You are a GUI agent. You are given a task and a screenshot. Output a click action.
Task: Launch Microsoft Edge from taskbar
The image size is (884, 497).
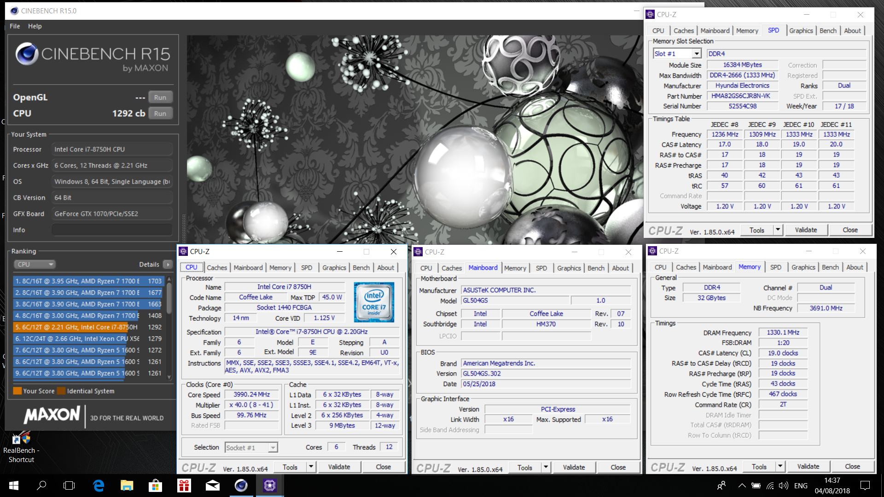click(99, 485)
